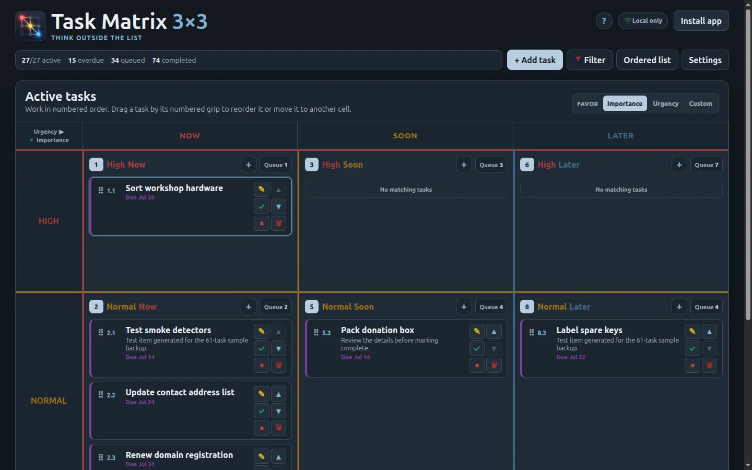Select Importance favor mode

tap(625, 103)
